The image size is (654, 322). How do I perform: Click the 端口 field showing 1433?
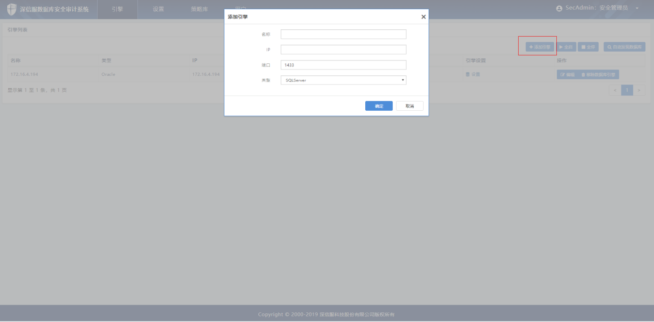344,65
